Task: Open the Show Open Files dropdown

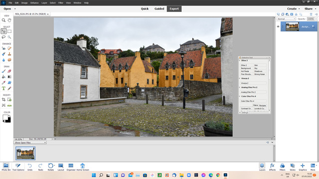Action: (x=30, y=143)
